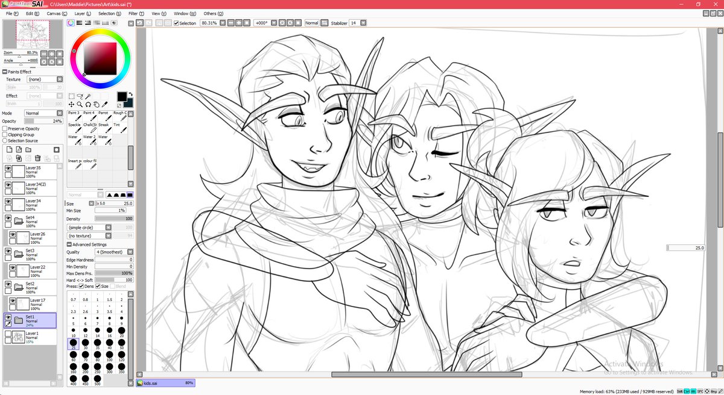Hide Layer35 with its eye icon
The height and width of the screenshot is (395, 724).
[x=8, y=169]
